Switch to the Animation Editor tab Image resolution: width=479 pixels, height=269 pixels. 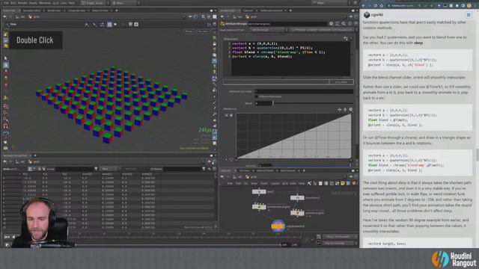point(31,10)
